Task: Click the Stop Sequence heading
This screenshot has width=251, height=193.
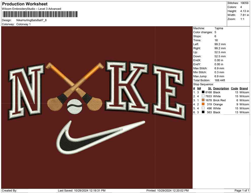Action: click(x=203, y=84)
